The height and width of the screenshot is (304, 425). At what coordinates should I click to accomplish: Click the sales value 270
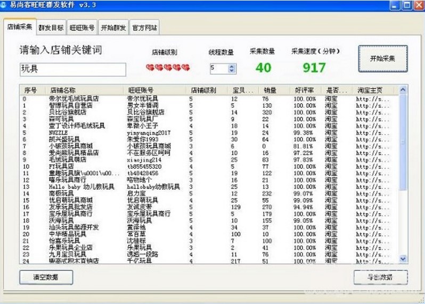click(x=267, y=207)
